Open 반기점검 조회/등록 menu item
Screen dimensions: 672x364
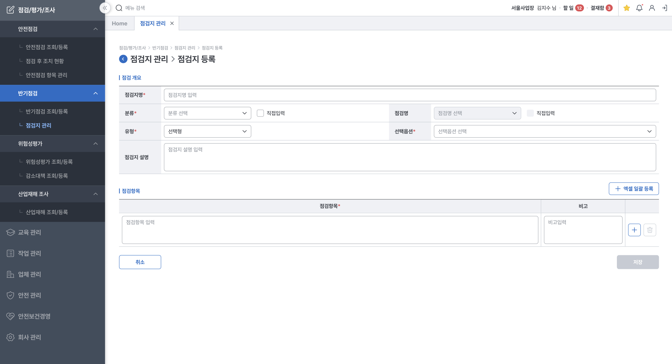tap(47, 111)
